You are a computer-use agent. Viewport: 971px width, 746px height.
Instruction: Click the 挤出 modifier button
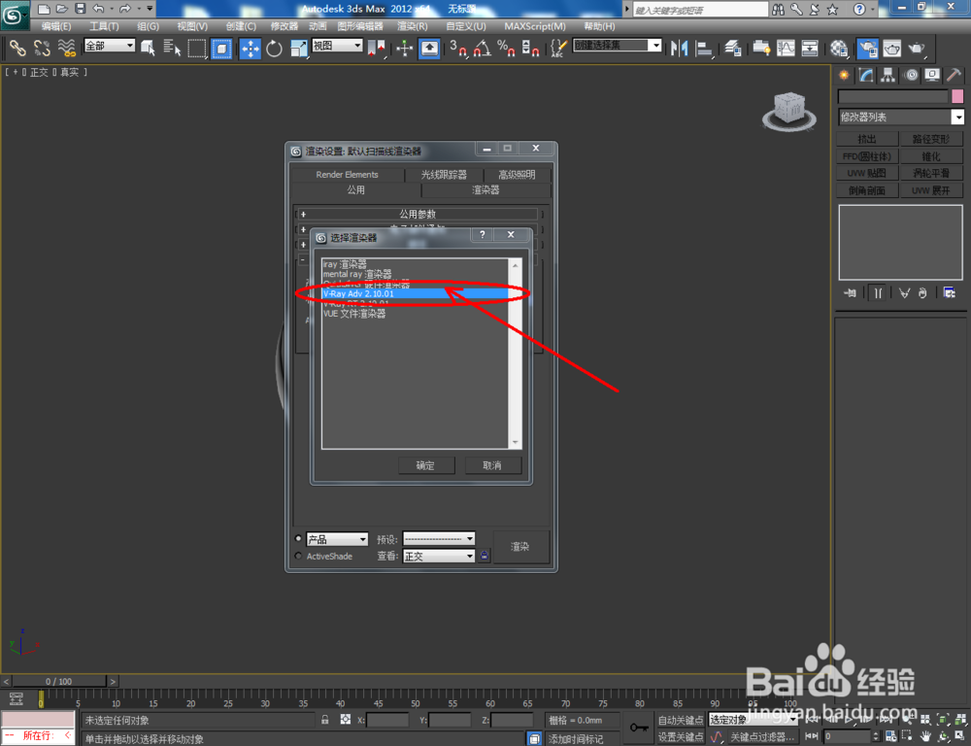867,139
